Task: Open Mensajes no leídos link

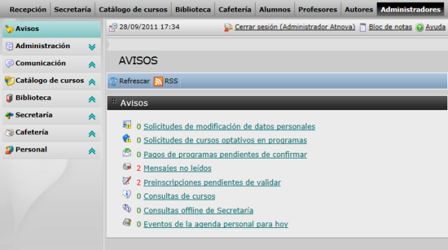Action: 177,168
